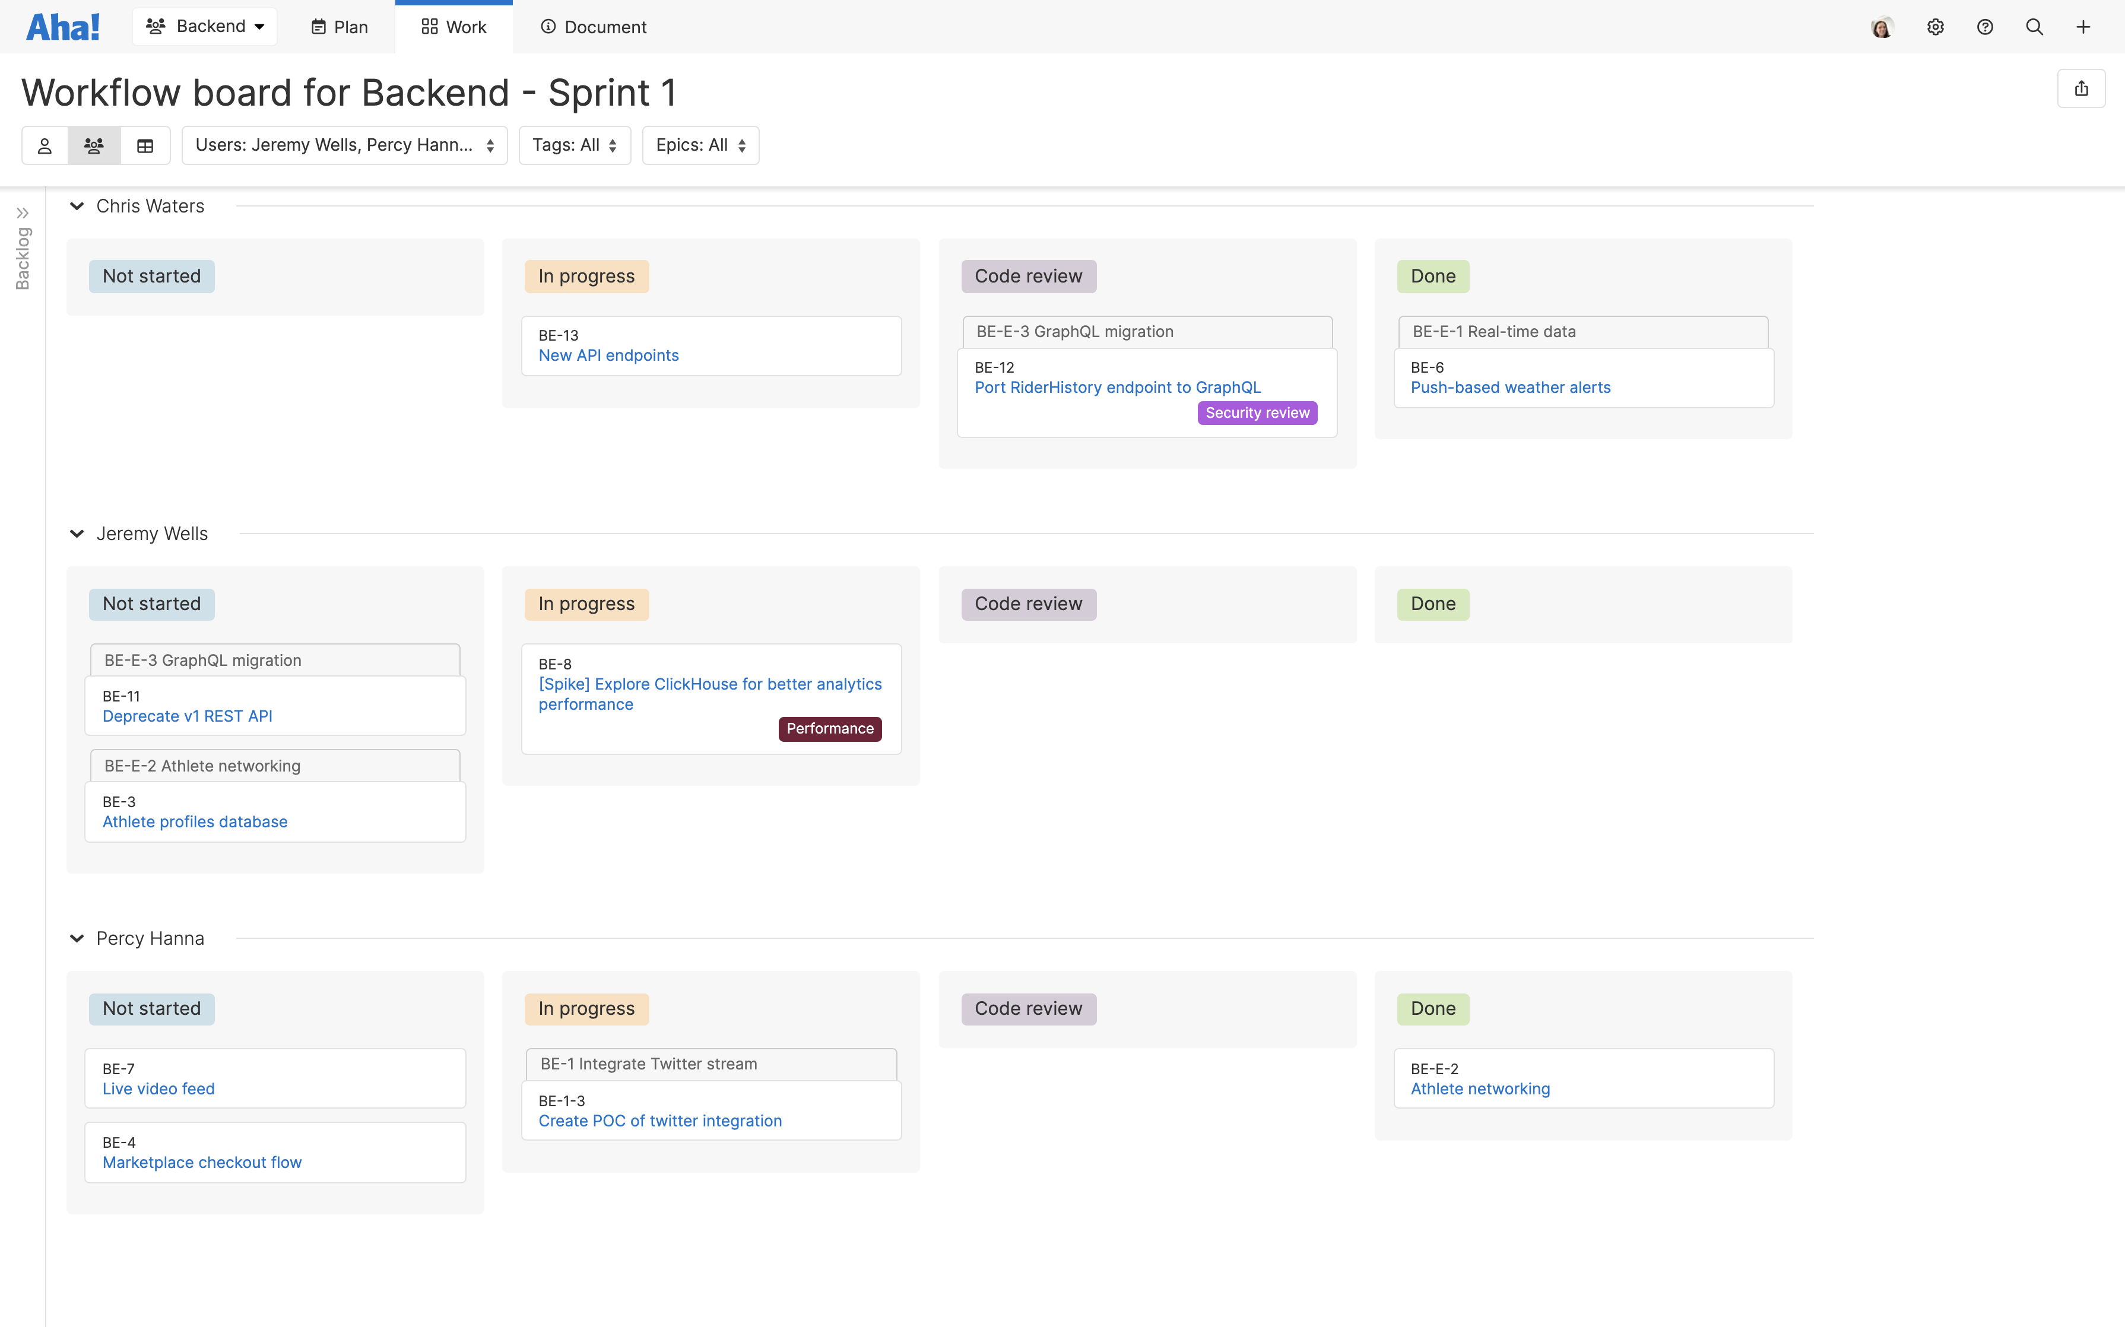This screenshot has height=1327, width=2125.
Task: Click the share export icon
Action: pos(2081,88)
